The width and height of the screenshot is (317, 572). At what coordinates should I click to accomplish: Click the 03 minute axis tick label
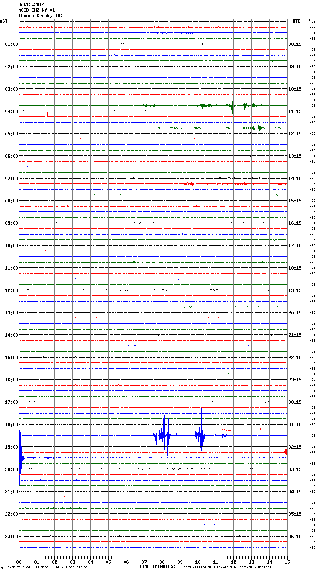coord(72,562)
